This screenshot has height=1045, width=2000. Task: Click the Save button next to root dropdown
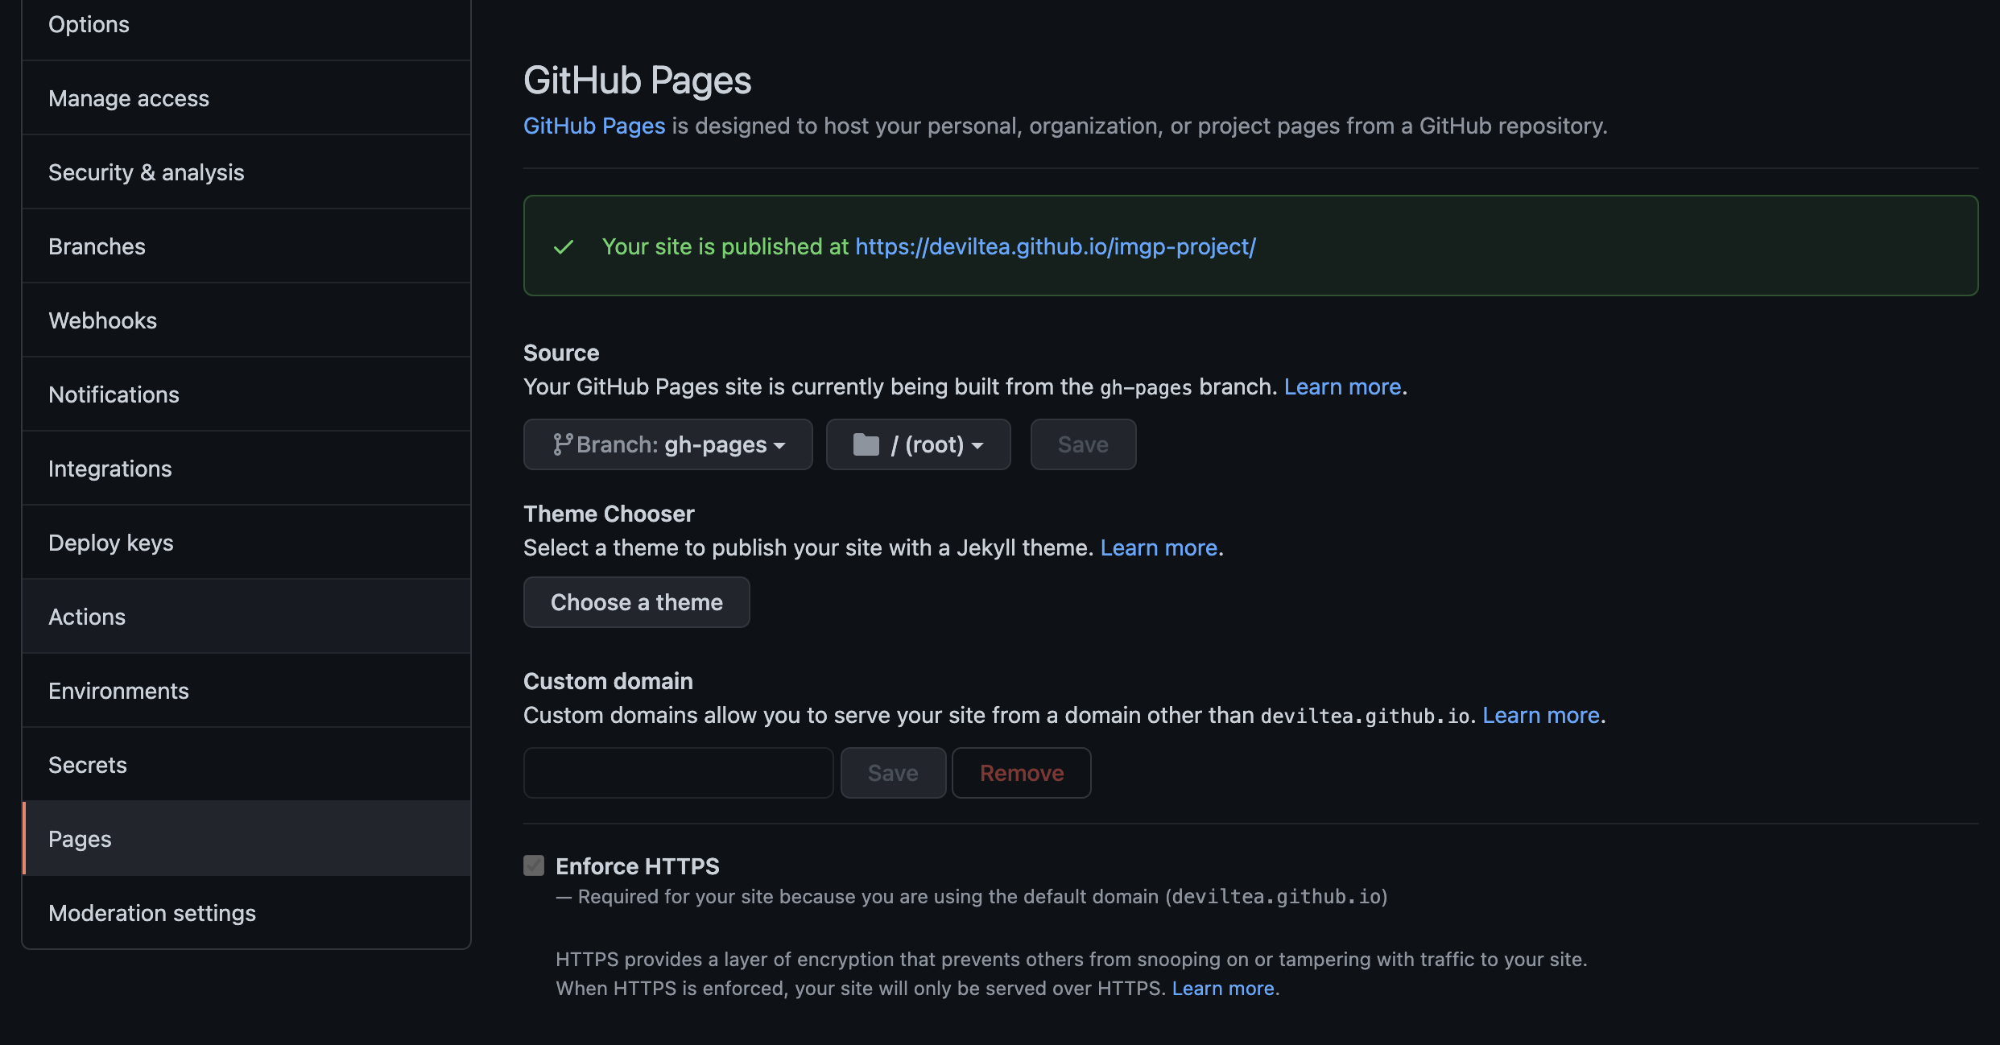point(1083,444)
